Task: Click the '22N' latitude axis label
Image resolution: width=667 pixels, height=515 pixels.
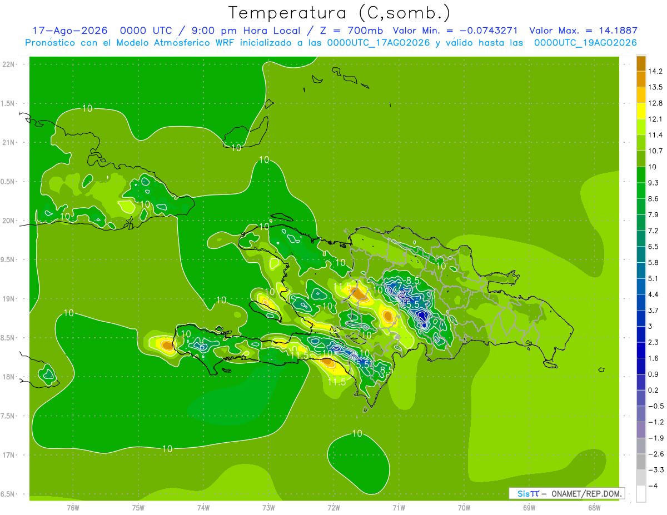Action: point(8,64)
